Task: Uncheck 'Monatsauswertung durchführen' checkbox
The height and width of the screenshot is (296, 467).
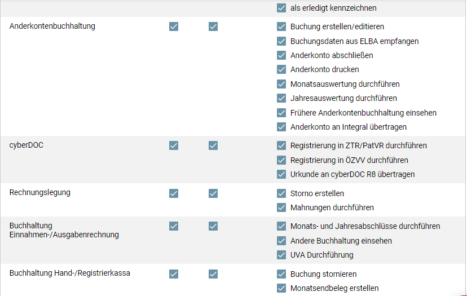Action: [281, 84]
